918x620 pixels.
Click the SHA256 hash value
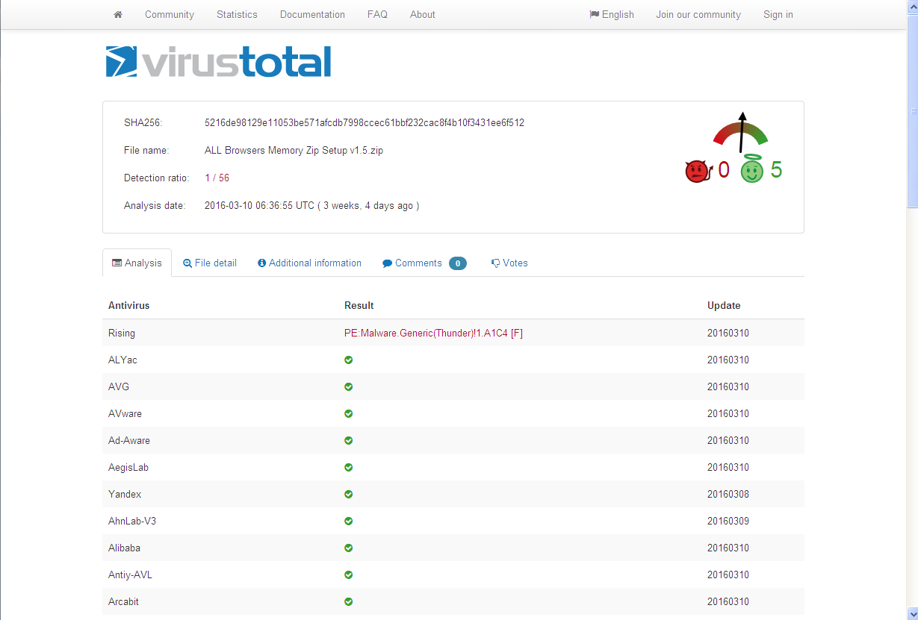365,122
